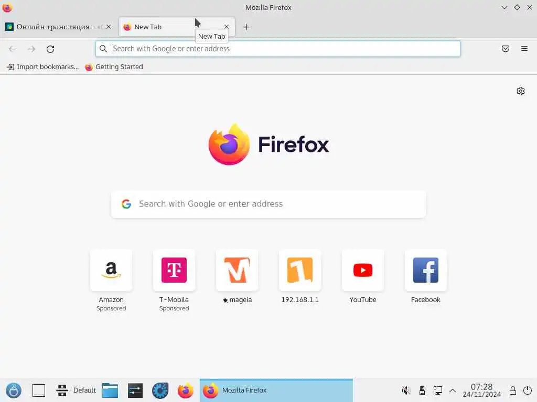Open the power/leave button in tray
This screenshot has height=402, width=537.
click(x=528, y=390)
